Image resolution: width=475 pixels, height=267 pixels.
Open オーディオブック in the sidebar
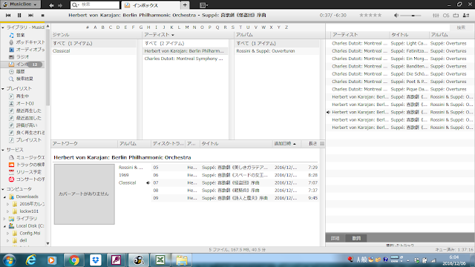[x=27, y=50]
